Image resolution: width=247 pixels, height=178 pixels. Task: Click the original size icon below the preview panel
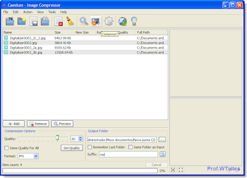pos(181,170)
